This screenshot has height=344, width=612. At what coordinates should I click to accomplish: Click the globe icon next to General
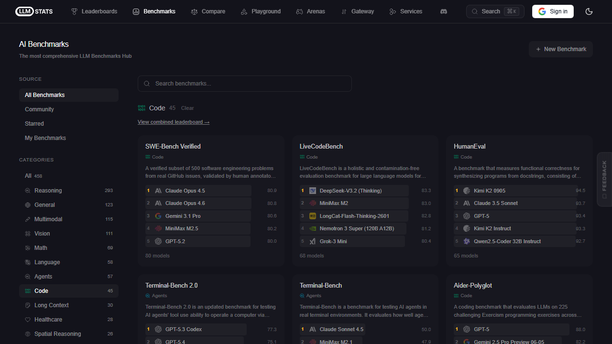point(29,204)
